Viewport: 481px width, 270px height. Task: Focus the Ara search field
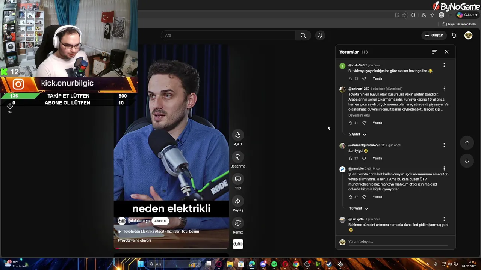tap(228, 35)
